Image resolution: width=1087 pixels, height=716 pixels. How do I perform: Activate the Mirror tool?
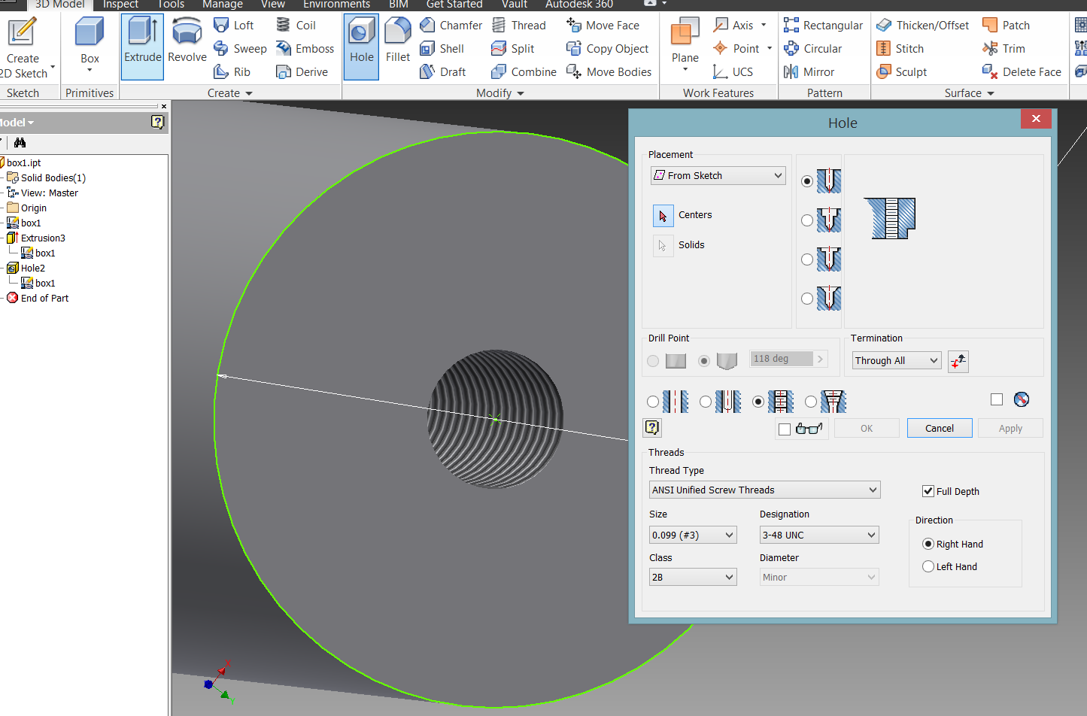click(809, 71)
